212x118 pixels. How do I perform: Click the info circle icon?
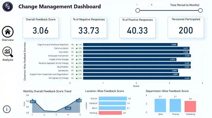click(x=7, y=109)
